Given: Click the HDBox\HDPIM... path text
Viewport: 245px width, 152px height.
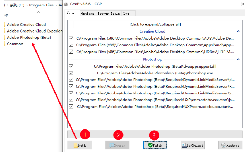Looking at the screenshot, I should point(155,52).
